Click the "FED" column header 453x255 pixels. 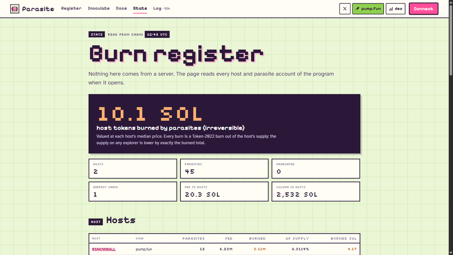point(229,239)
